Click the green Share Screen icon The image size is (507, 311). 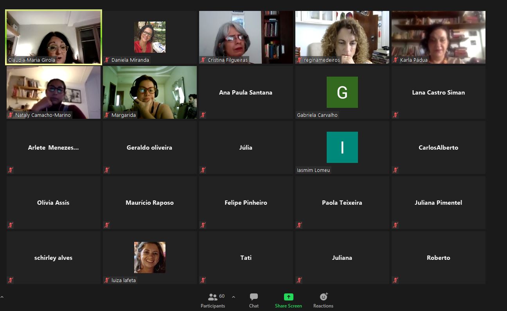[288, 297]
